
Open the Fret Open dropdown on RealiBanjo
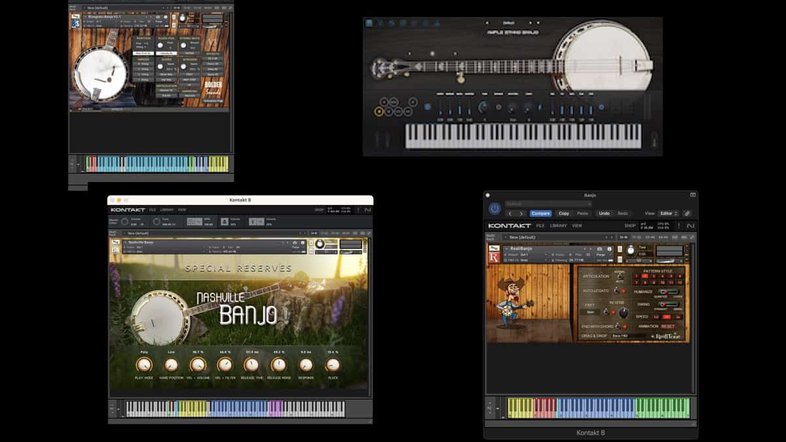click(x=590, y=312)
